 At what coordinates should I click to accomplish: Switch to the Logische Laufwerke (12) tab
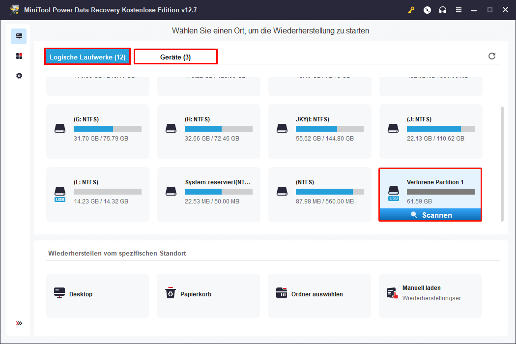point(87,56)
